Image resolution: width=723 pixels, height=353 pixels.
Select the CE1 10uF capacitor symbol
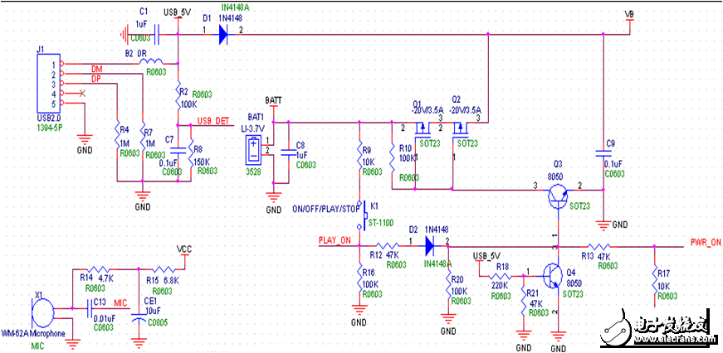pos(138,318)
